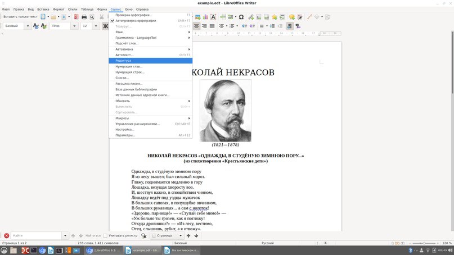Insert bookmark star icon

[274, 17]
